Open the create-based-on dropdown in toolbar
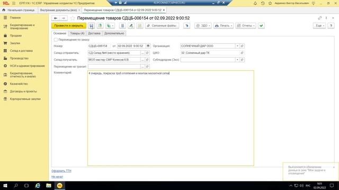Image resolution: width=339 pixels, height=190 pixels. coord(110,26)
